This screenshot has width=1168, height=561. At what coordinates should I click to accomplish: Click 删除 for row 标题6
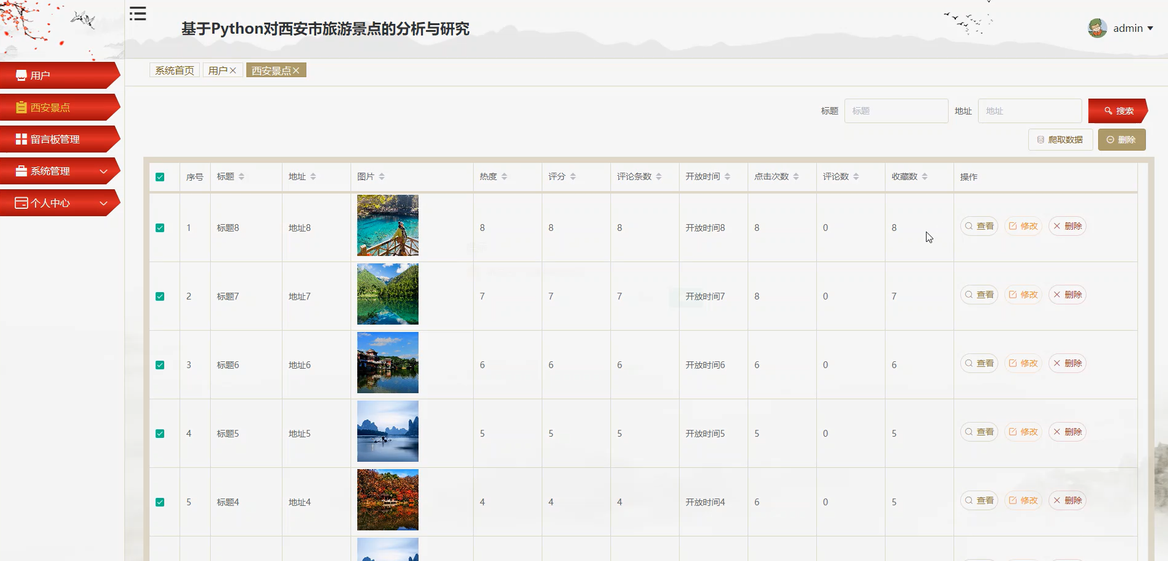1068,363
